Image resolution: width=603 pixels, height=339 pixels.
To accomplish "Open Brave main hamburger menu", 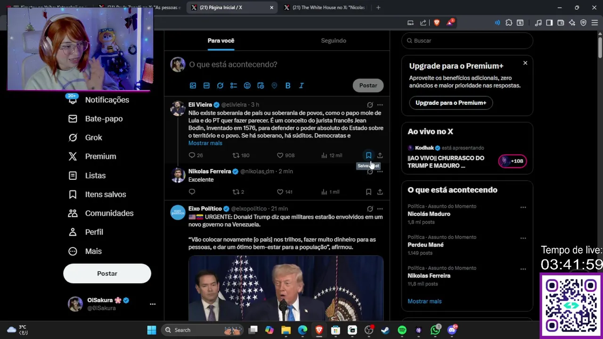I will pyautogui.click(x=595, y=23).
